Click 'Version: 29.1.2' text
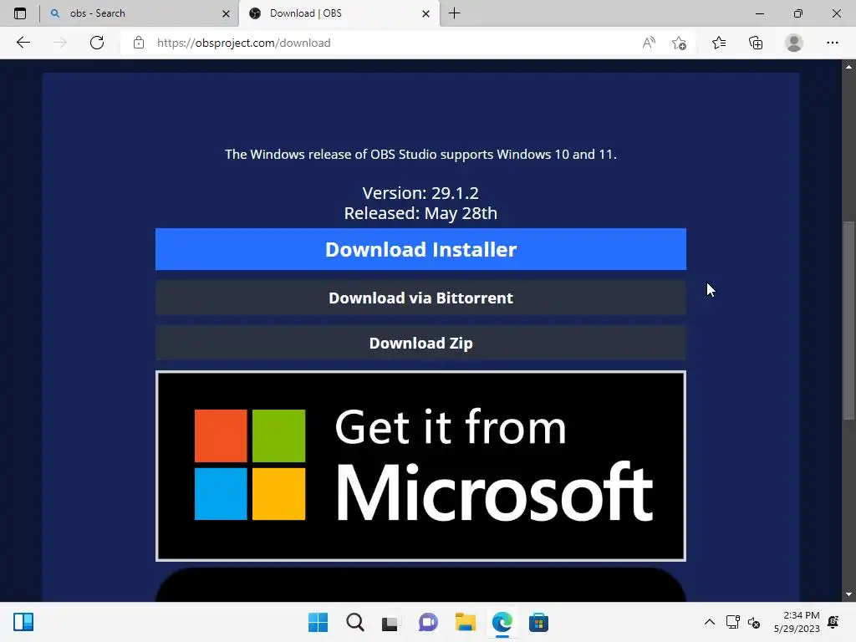The image size is (856, 642). 420,193
